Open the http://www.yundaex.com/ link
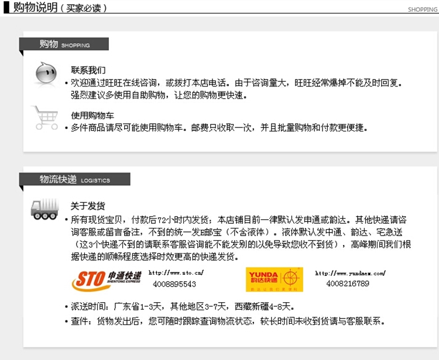439x360 pixels. [x=350, y=273]
